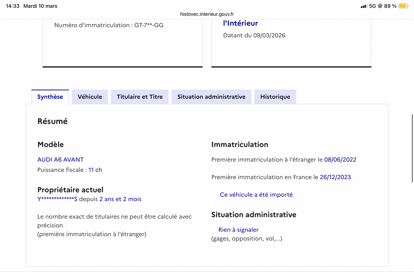Click the l'Intérieur heading link
The height and width of the screenshot is (272, 414).
(240, 23)
